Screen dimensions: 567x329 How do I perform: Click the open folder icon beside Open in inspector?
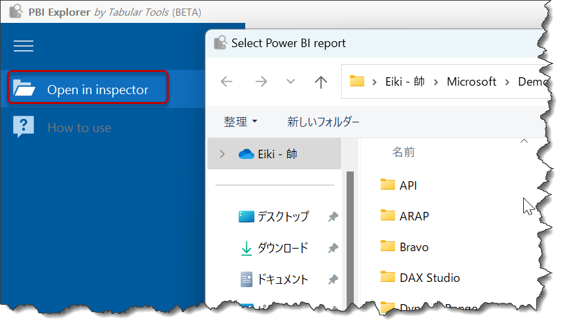[24, 88]
